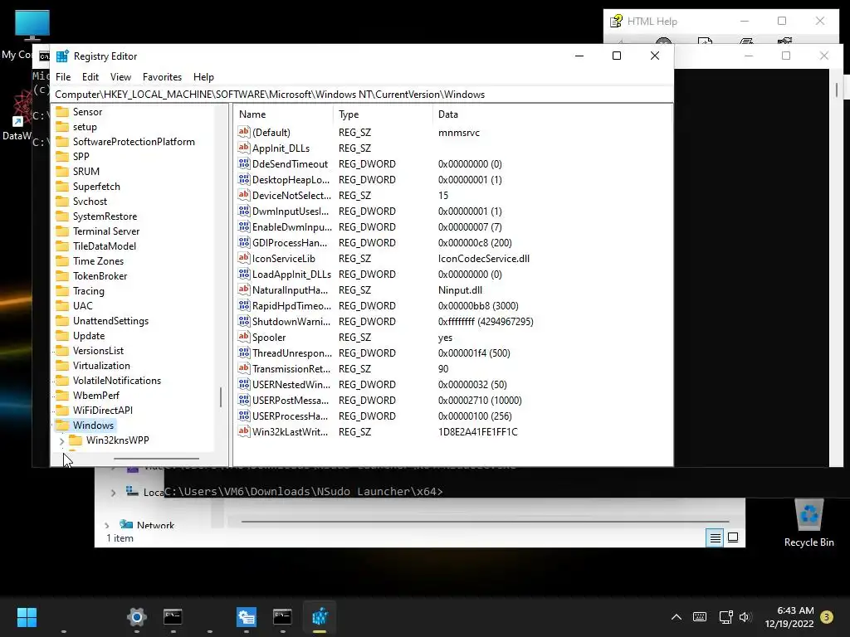Select the IconServiceLib string icon
Viewport: 850px width, 637px height.
click(x=244, y=259)
